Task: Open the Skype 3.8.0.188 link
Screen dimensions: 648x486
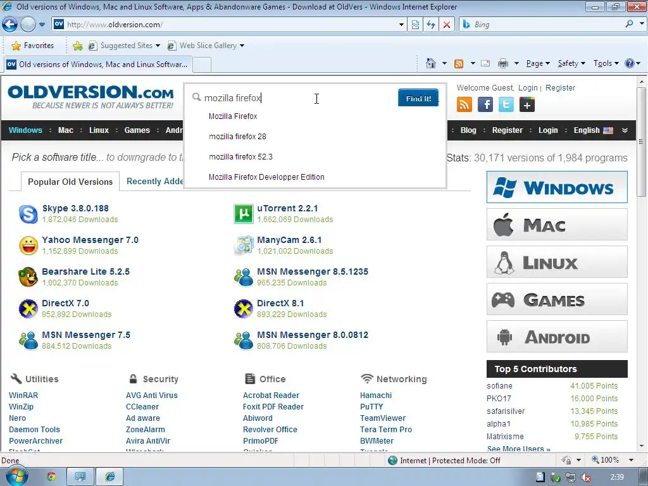Action: (75, 208)
